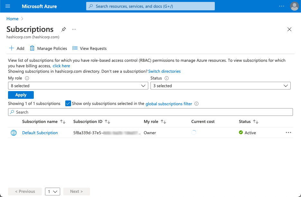This screenshot has height=197, width=301.
Task: Open the user account avatar
Action: (x=294, y=6)
